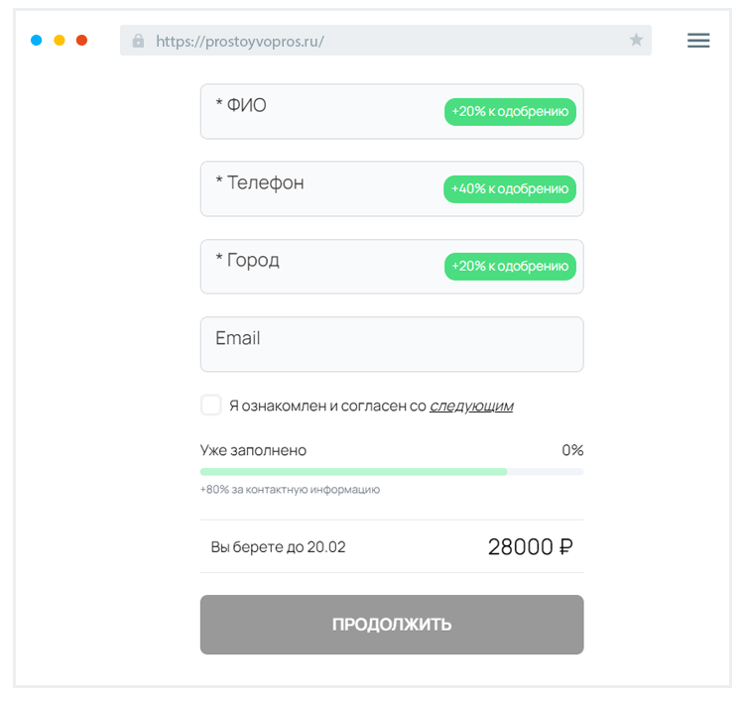Click the yellow window dot

tap(60, 41)
